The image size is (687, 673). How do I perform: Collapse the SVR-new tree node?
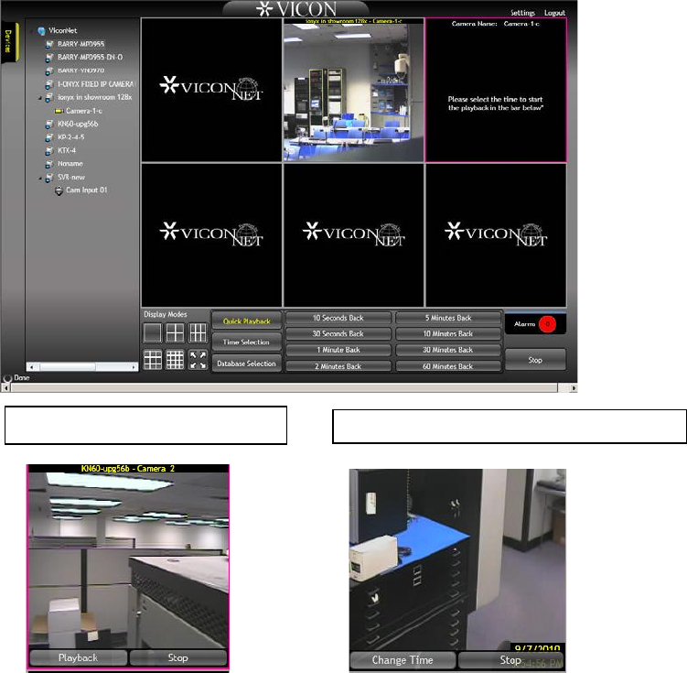(40, 178)
